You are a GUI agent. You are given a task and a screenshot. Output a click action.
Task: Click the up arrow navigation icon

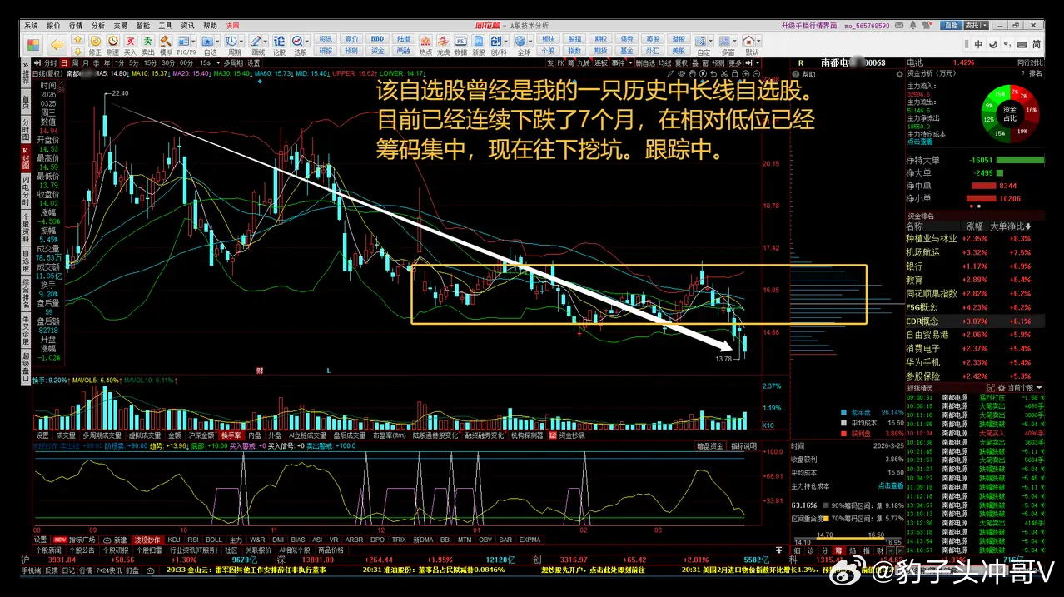[x=77, y=39]
